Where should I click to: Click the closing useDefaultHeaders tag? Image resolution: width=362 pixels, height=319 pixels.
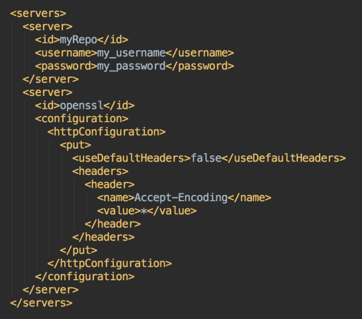point(284,158)
